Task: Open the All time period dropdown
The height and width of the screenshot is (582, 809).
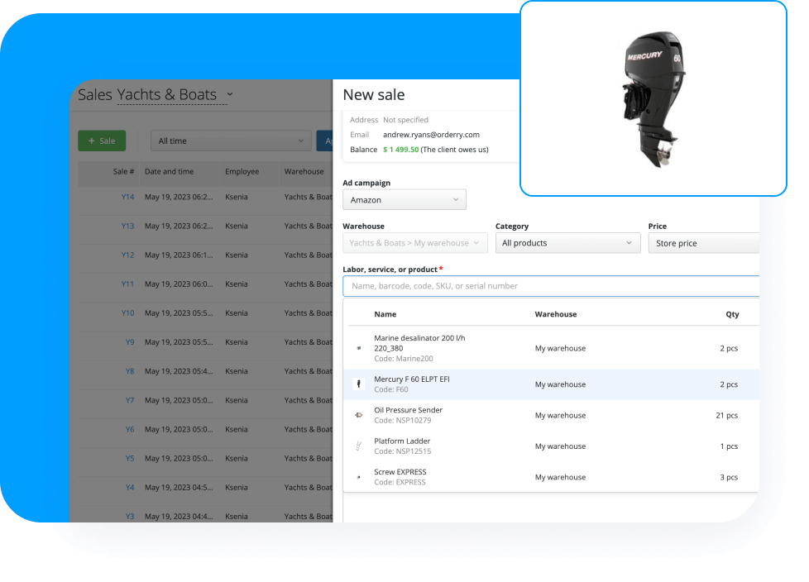Action: tap(230, 141)
